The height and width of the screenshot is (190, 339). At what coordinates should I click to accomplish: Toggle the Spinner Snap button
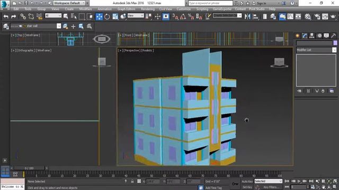[199, 16]
